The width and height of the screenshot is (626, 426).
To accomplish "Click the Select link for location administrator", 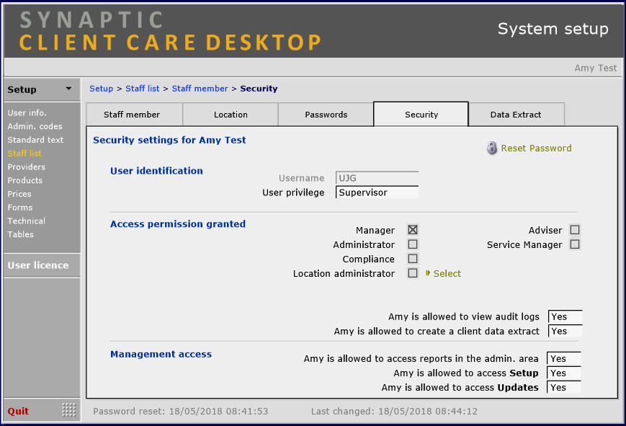I will 447,273.
